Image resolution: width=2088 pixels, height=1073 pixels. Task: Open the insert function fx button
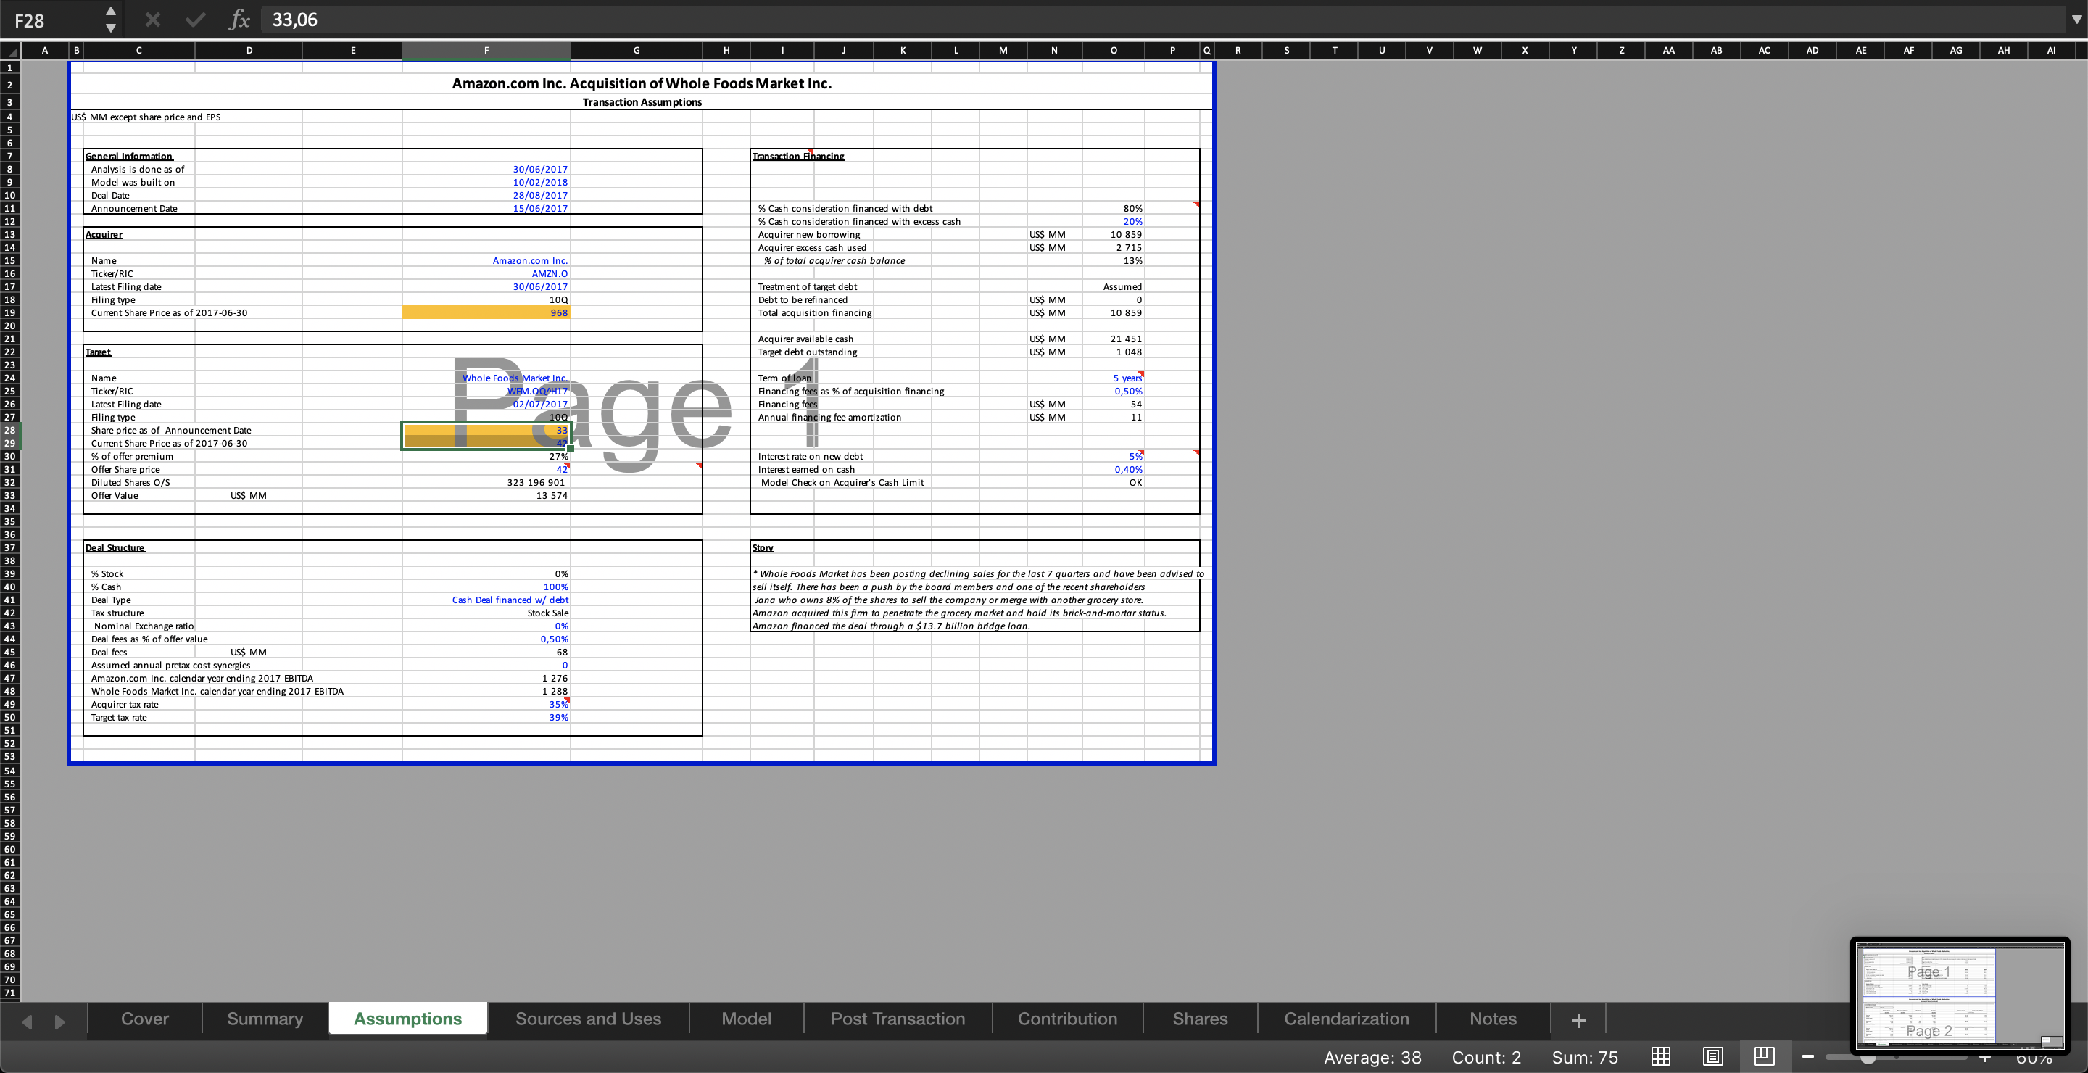[239, 20]
